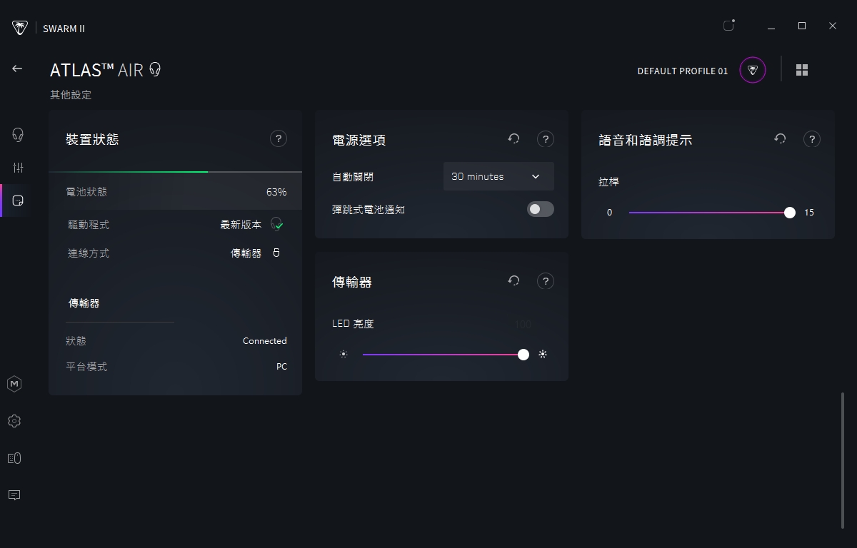Reset 語音和語調提示 settings
The width and height of the screenshot is (857, 548).
tap(780, 139)
